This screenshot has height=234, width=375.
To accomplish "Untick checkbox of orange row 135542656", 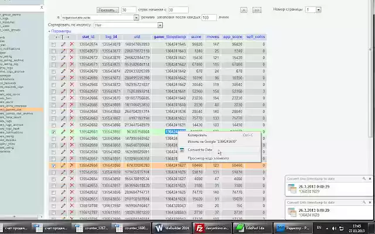I will click(x=53, y=166).
